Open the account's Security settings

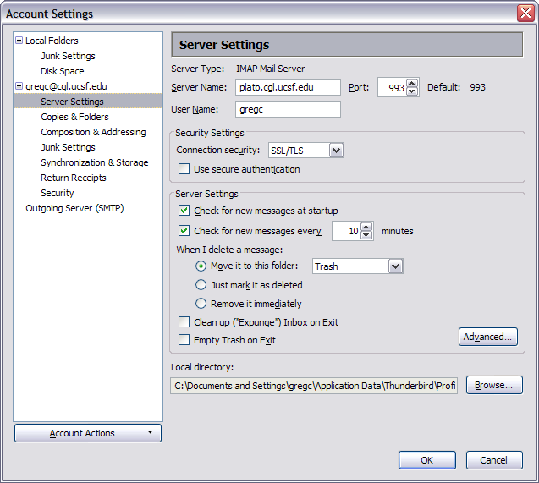pyautogui.click(x=58, y=193)
